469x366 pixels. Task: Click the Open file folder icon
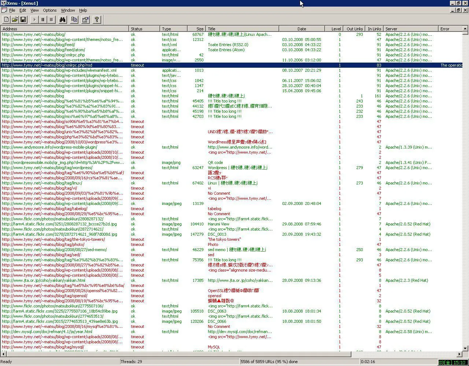[x=15, y=20]
